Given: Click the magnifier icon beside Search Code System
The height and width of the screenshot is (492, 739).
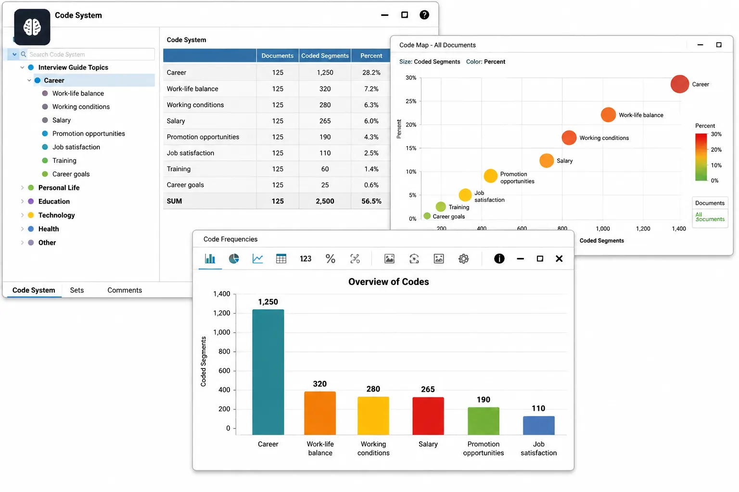Looking at the screenshot, I should 23,54.
